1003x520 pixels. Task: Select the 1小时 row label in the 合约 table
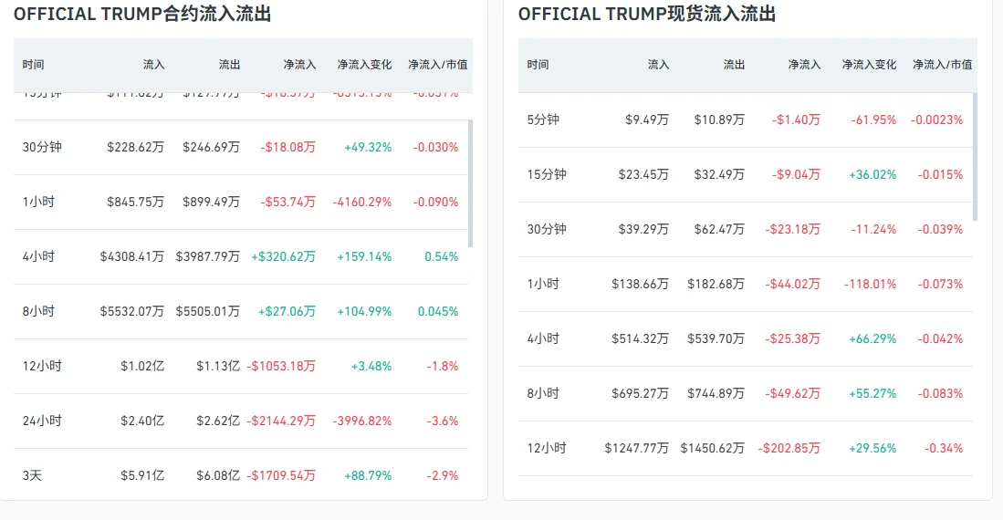tap(39, 203)
